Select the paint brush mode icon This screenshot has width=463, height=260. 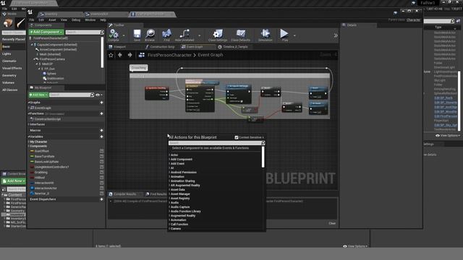(20, 23)
